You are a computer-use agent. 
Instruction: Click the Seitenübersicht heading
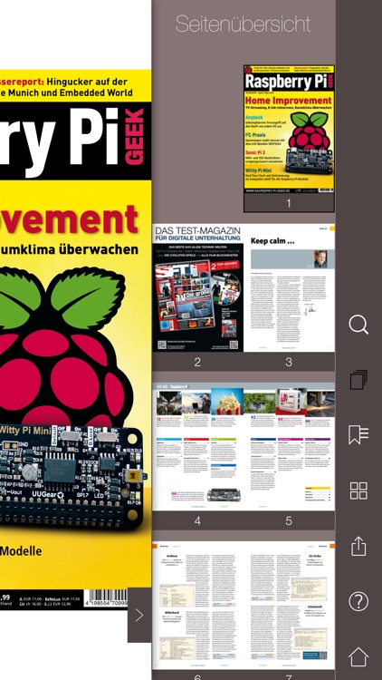[243, 24]
